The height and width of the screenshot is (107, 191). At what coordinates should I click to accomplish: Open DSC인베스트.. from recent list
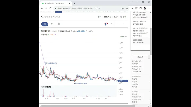pyautogui.click(x=137, y=72)
